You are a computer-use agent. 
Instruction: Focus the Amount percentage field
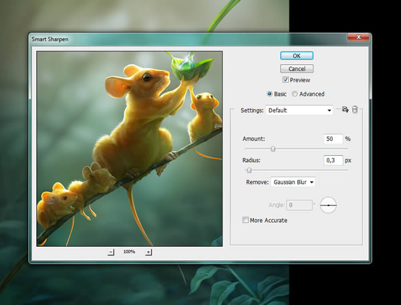332,138
